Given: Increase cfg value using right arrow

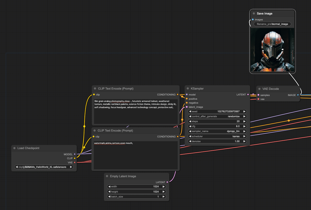Looking at the screenshot, I should tap(244, 126).
